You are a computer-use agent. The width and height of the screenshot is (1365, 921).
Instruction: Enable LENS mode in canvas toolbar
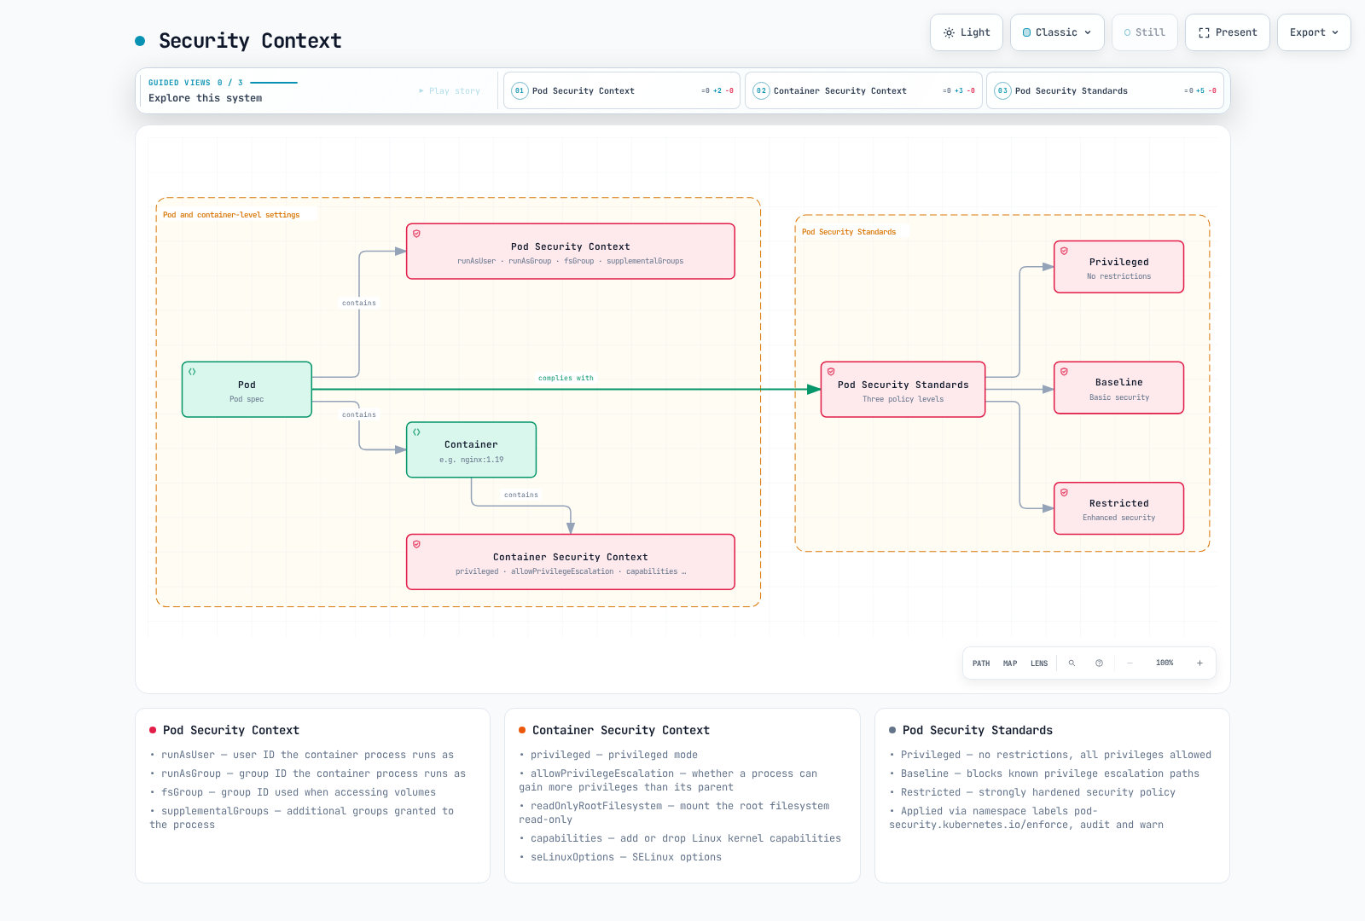point(1039,663)
